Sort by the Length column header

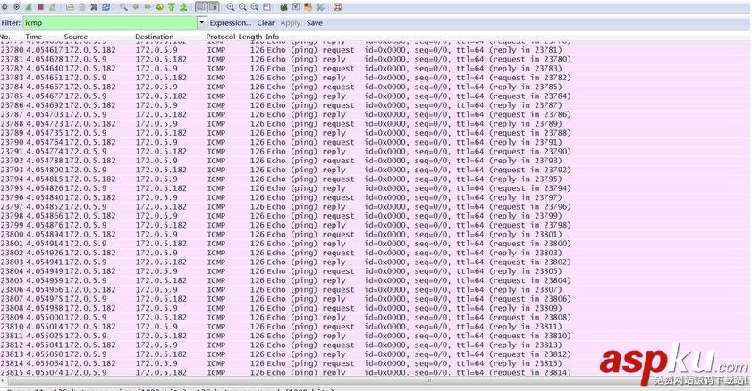[x=250, y=37]
